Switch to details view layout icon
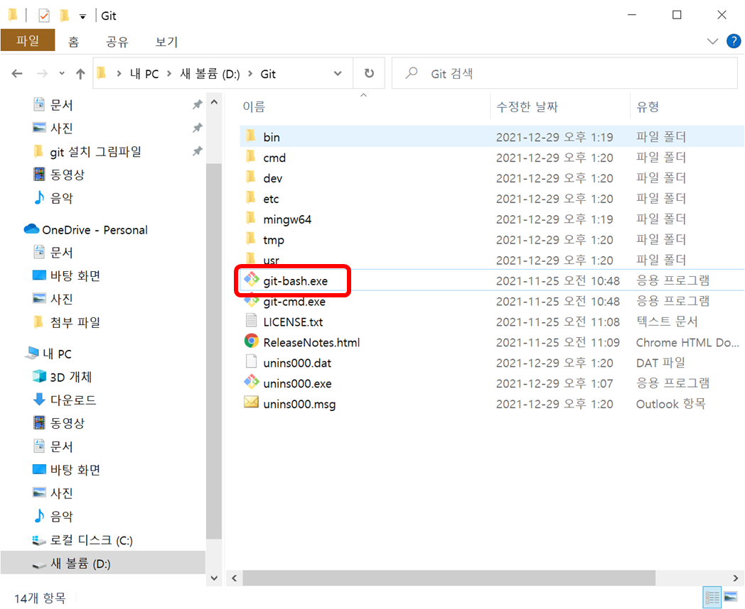Image resolution: width=745 pixels, height=609 pixels. click(712, 597)
